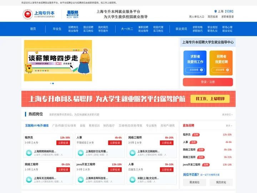Click 找工作,上易职邦 banner button
Image resolution: width=257 pixels, height=193 pixels.
[x=210, y=99]
